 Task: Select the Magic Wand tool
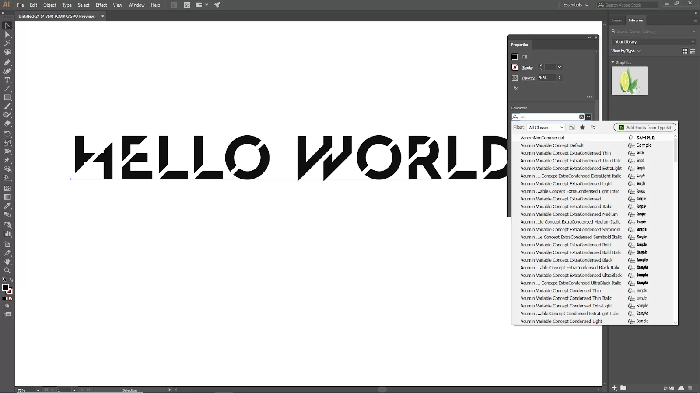coord(7,43)
